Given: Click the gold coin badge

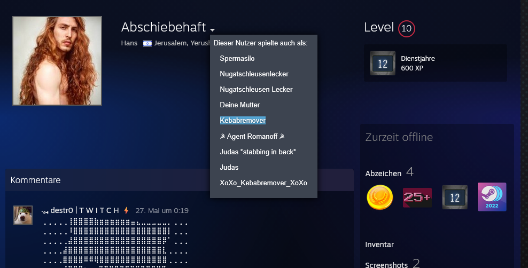Looking at the screenshot, I should (x=380, y=197).
